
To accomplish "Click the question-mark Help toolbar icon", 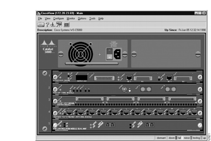I will click(47, 25).
